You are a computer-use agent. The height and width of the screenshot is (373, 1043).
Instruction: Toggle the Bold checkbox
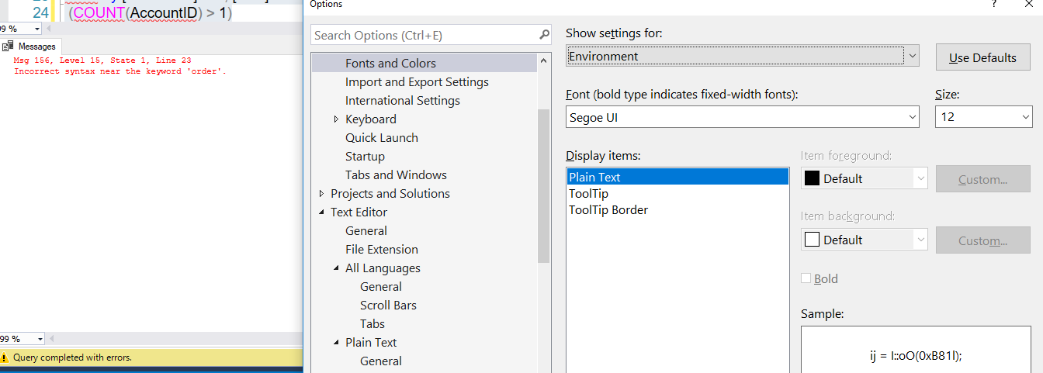click(806, 278)
